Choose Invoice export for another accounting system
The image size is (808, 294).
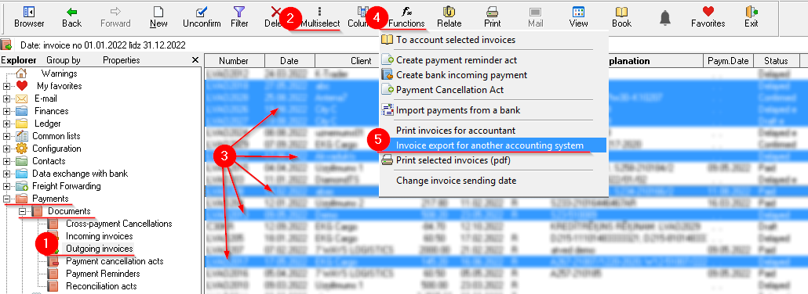click(490, 145)
